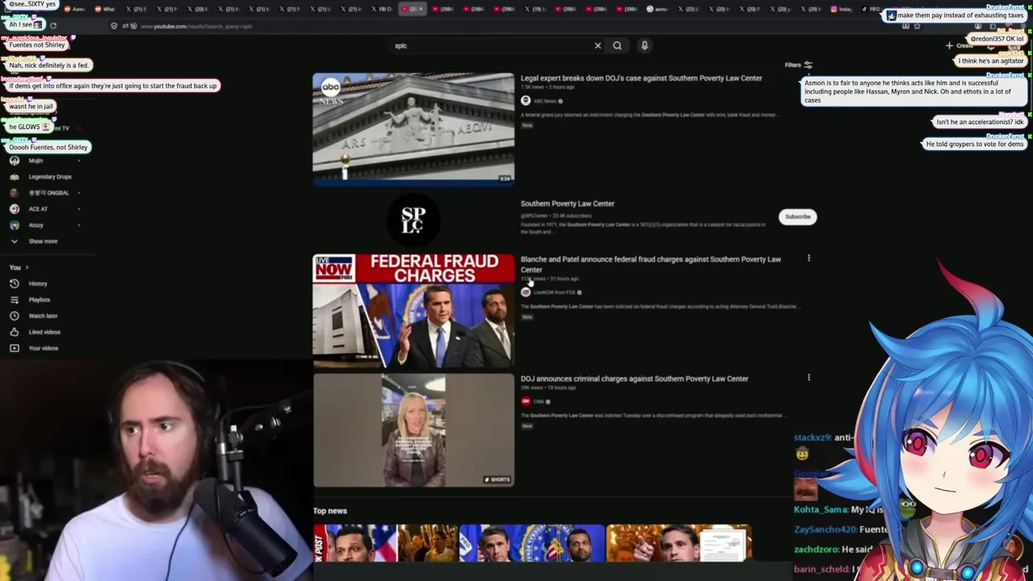This screenshot has width=1033, height=581.
Task: Visit the ABC News channel avatar
Action: pyautogui.click(x=525, y=101)
